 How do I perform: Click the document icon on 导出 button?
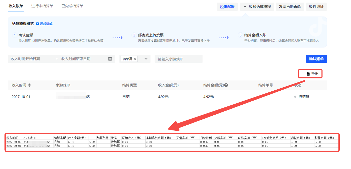tap(308, 74)
